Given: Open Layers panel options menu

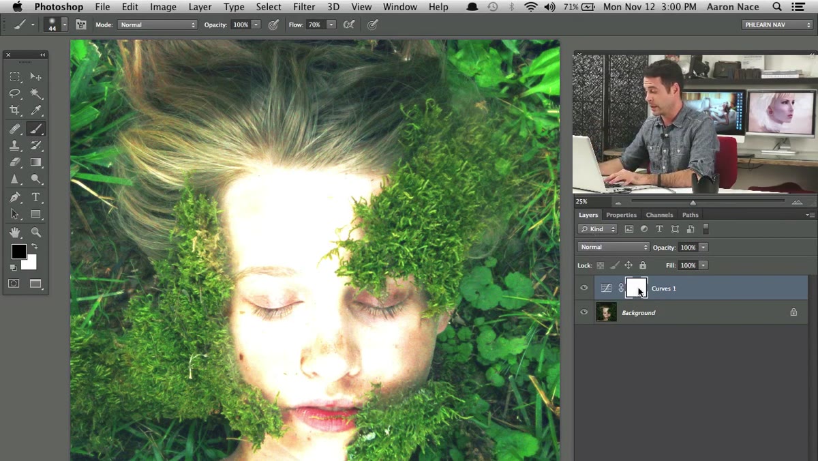Looking at the screenshot, I should pyautogui.click(x=810, y=215).
